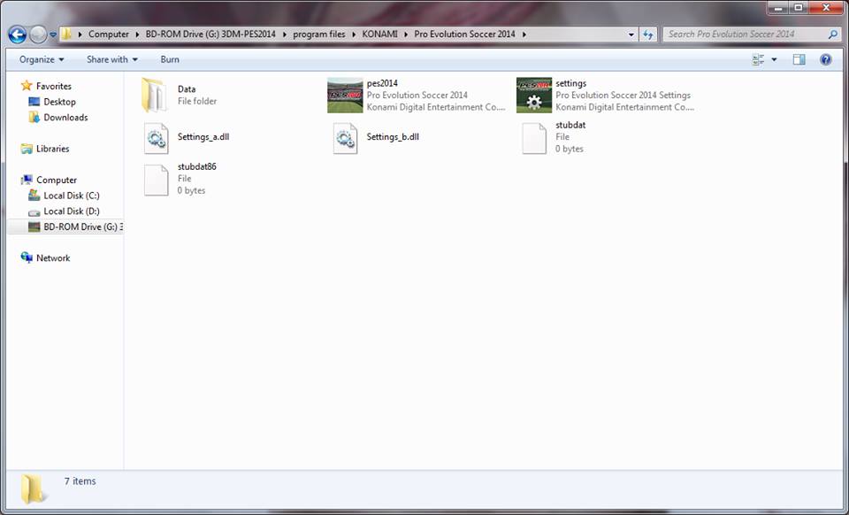Click the Network icon in sidebar
Screen dimensions: 849x515
pyautogui.click(x=27, y=257)
